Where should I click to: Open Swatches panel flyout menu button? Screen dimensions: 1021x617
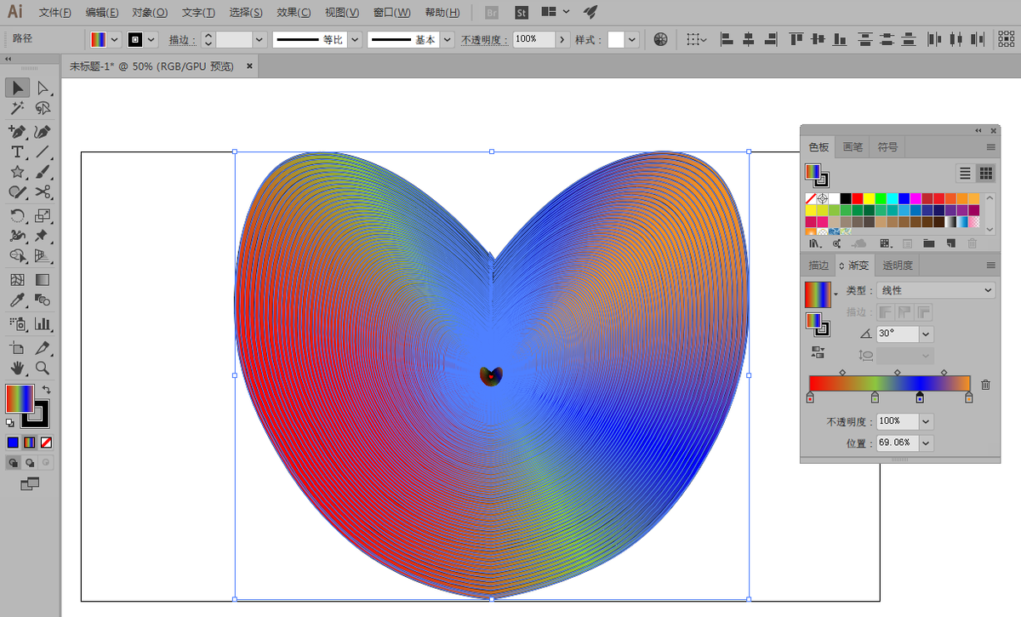pos(990,147)
